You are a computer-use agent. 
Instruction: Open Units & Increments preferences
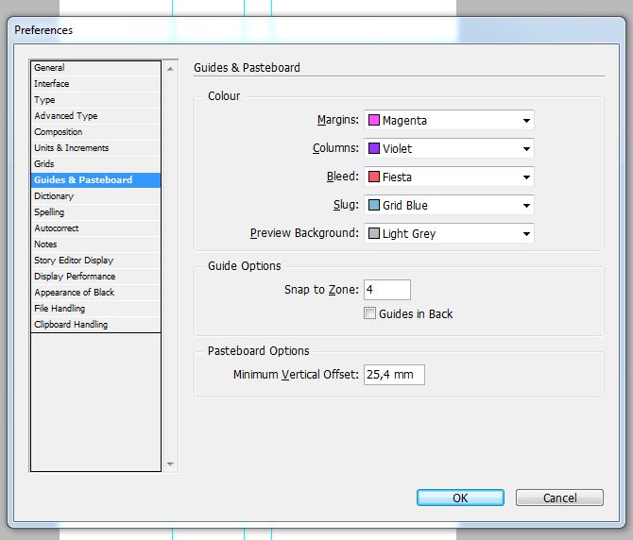coord(95,148)
